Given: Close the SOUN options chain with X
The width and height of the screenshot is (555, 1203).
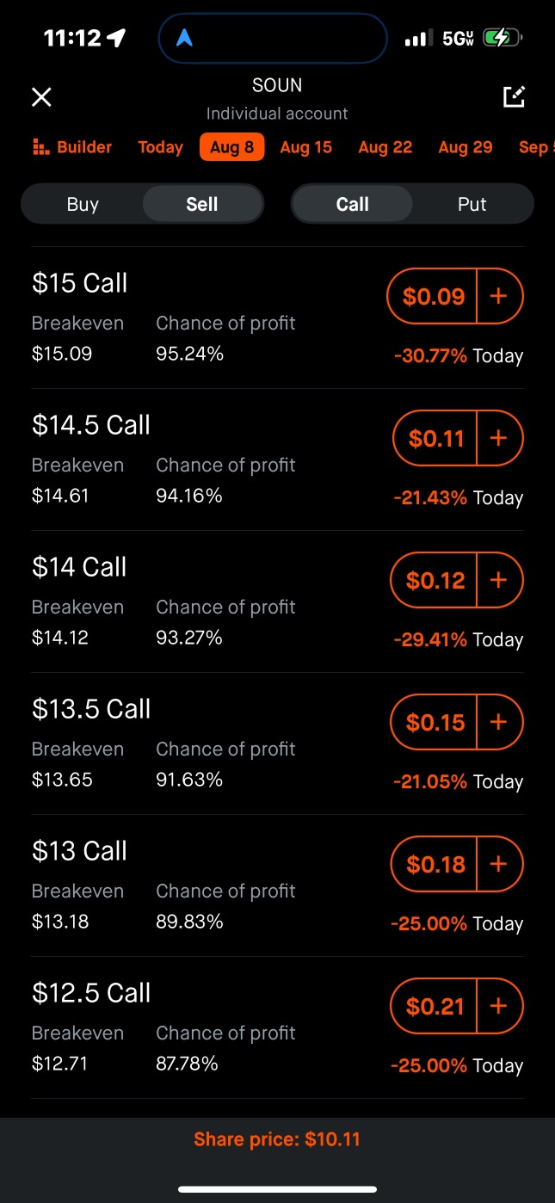Looking at the screenshot, I should pyautogui.click(x=41, y=97).
